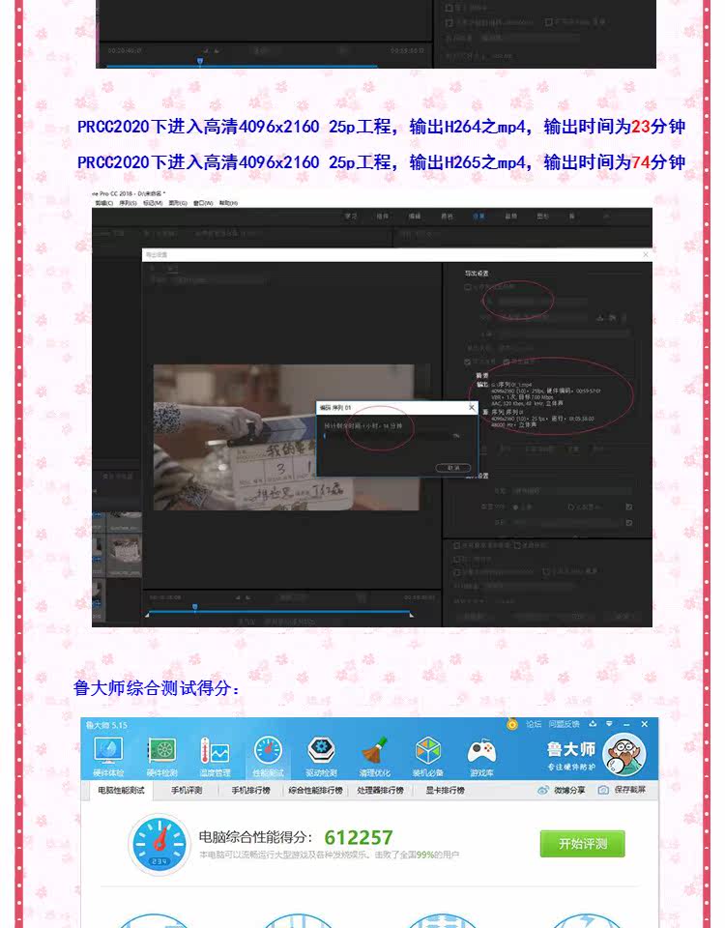Open the 论坛 link in 鲁大师

[x=534, y=724]
